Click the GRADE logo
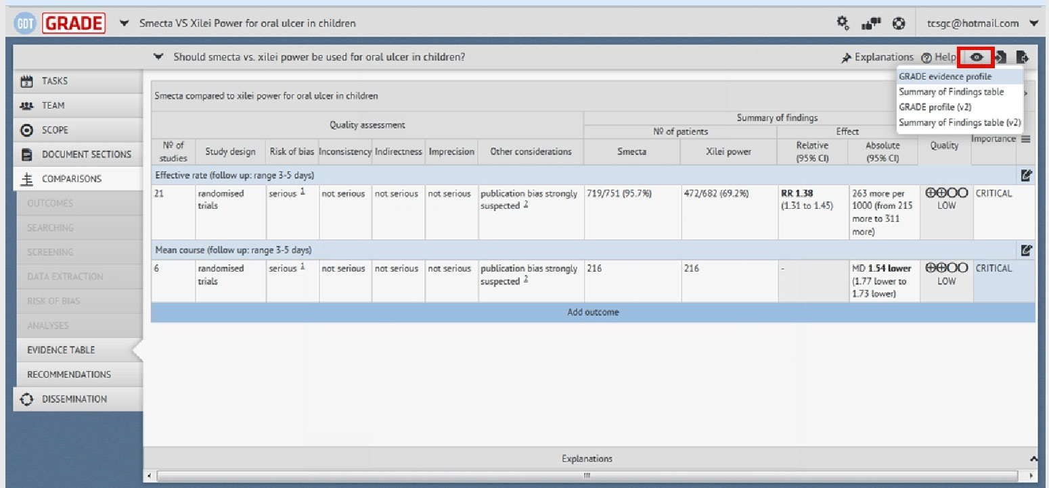The width and height of the screenshot is (1049, 488). [x=74, y=24]
